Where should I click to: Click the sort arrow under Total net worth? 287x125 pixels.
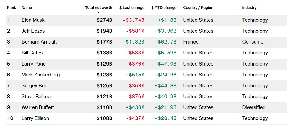pos(99,12)
